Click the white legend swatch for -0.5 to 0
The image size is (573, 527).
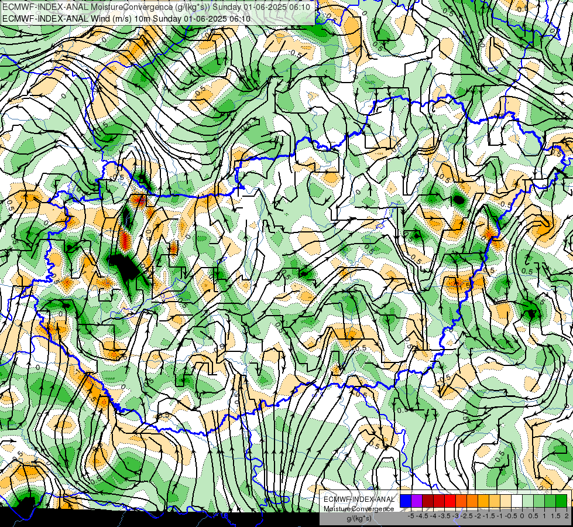tap(517, 501)
